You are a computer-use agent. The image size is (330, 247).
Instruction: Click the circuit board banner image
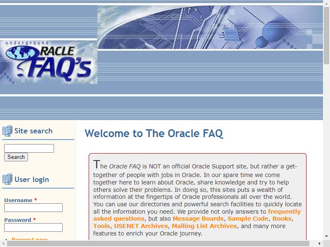[210, 27]
